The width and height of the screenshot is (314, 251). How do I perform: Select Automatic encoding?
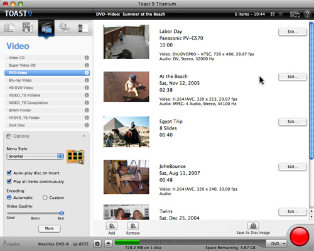[x=9, y=198]
